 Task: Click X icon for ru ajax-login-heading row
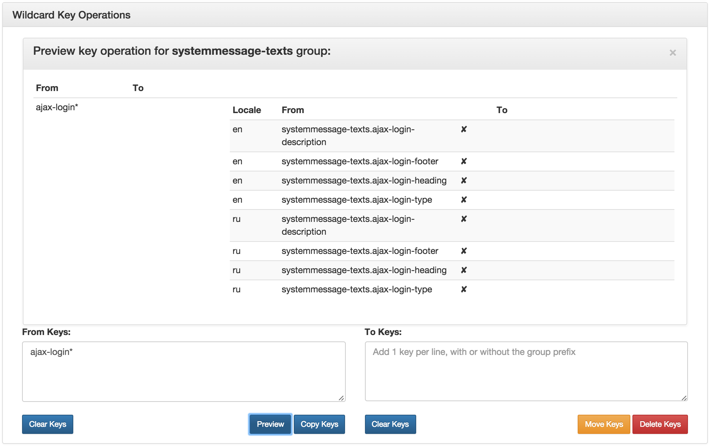click(x=464, y=270)
